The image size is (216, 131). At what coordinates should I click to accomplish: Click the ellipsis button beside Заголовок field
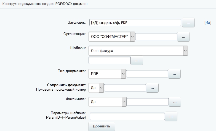coord(188,23)
